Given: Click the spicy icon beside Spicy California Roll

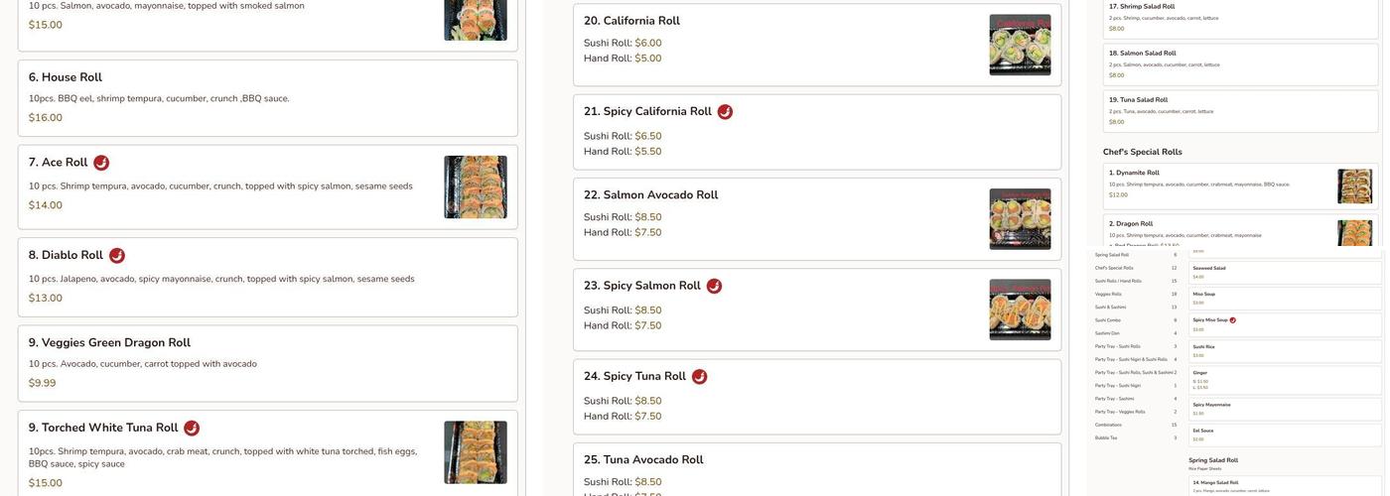Looking at the screenshot, I should [725, 112].
